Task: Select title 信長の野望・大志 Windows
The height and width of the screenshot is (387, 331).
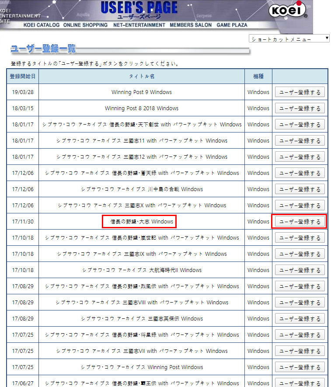Action: click(x=142, y=222)
